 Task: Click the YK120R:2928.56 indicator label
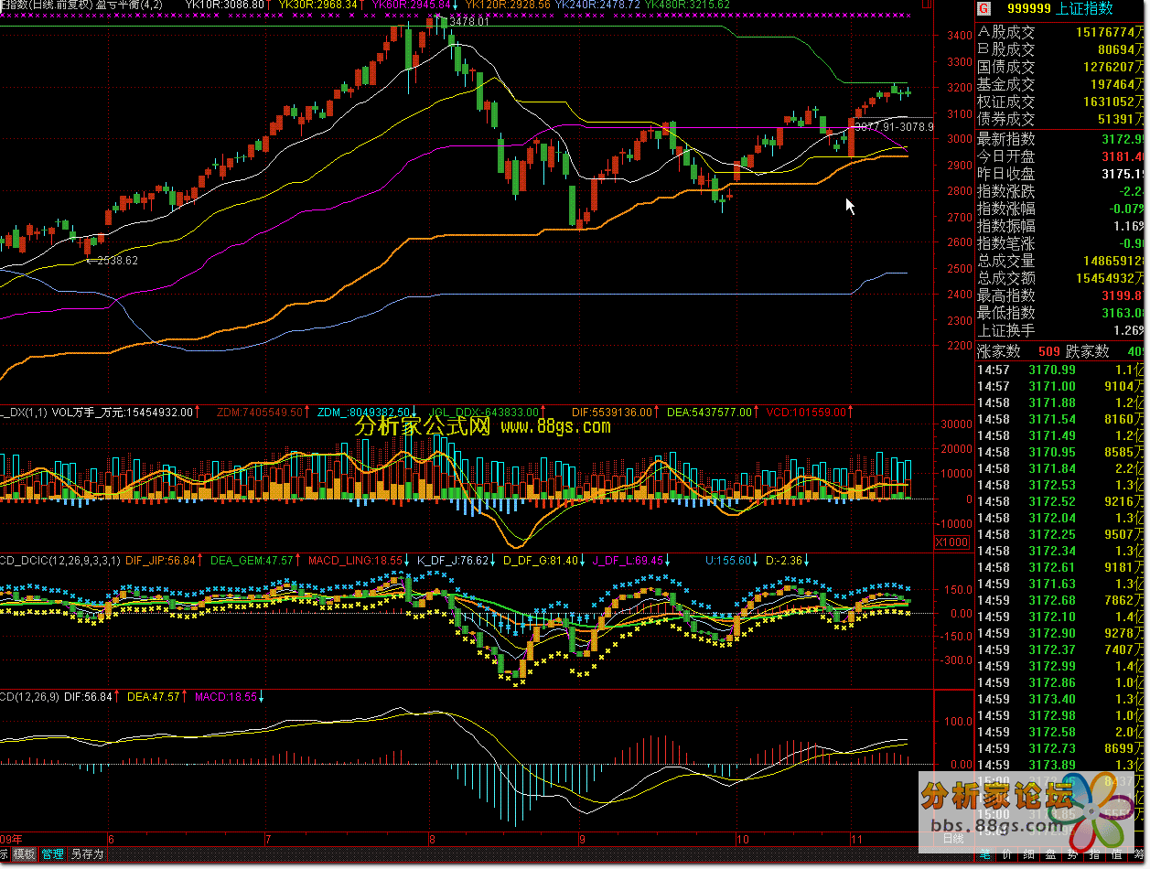click(x=507, y=5)
